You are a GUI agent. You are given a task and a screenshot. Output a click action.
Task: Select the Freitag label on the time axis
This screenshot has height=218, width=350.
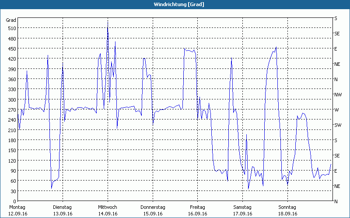[x=197, y=207]
